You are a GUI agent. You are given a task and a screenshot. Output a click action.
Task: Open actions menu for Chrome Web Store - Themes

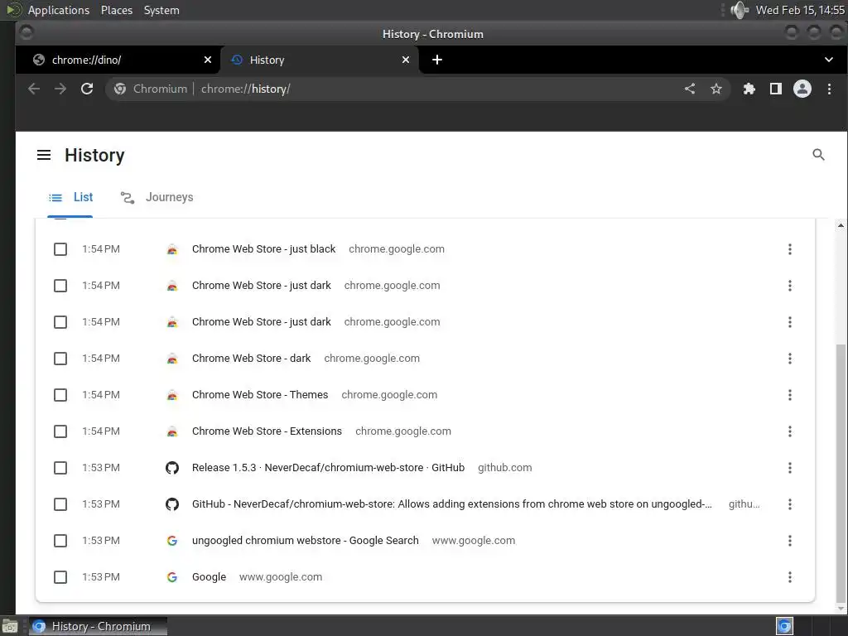[789, 395]
